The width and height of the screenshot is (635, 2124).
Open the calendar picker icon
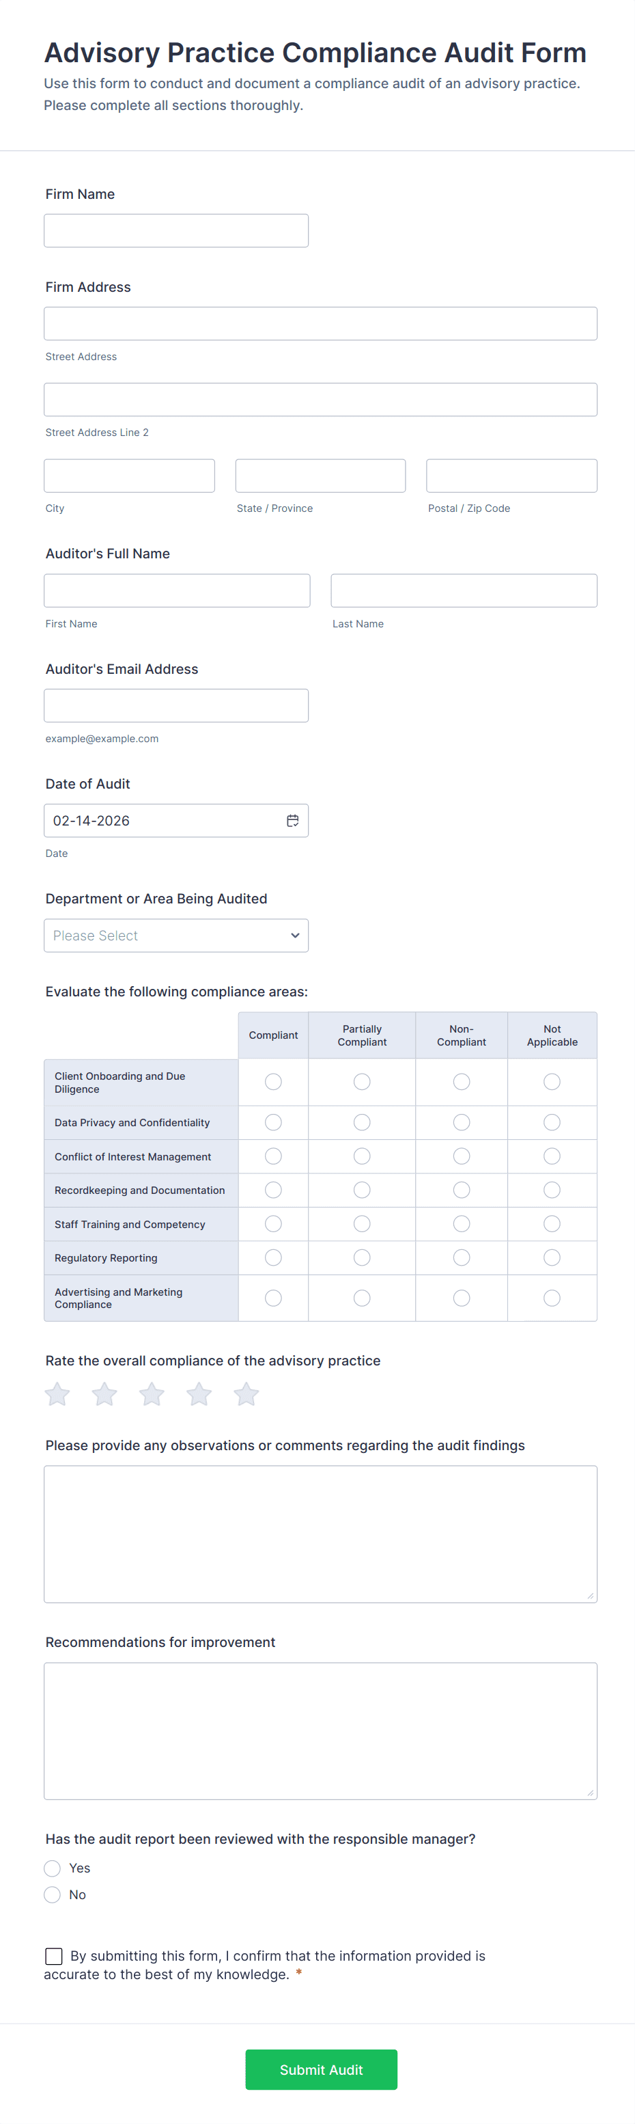(x=292, y=820)
